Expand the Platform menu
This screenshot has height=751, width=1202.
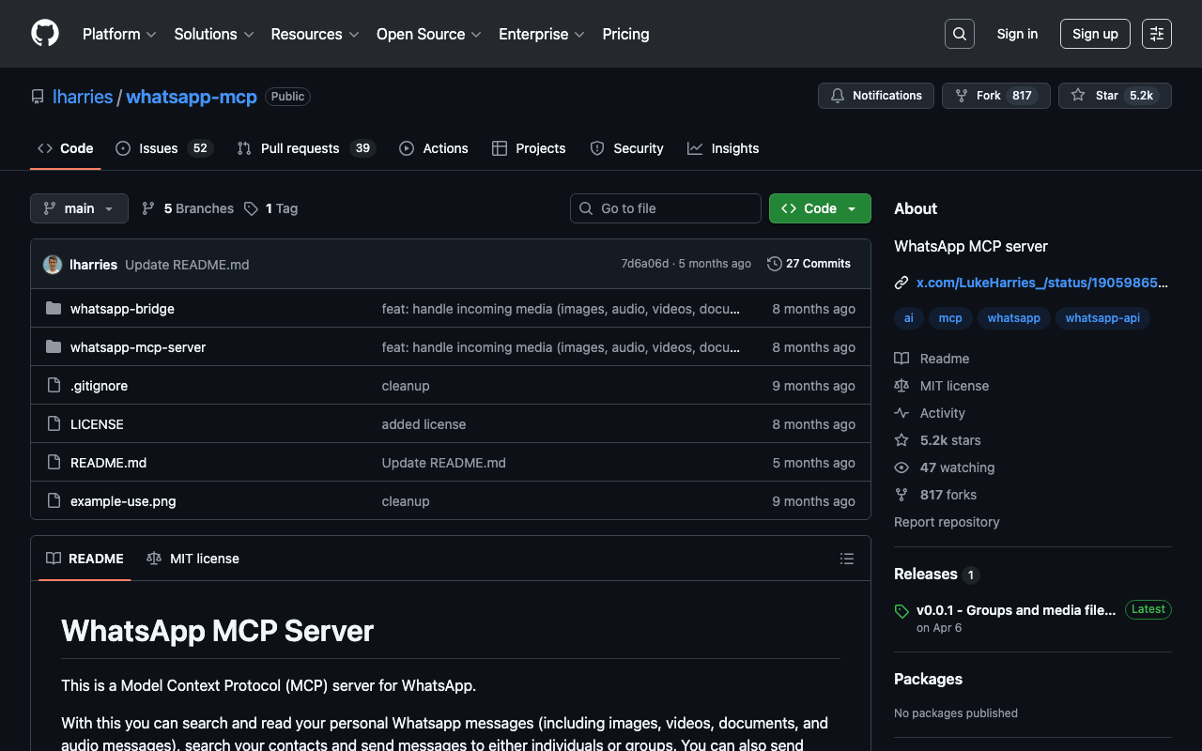(119, 34)
